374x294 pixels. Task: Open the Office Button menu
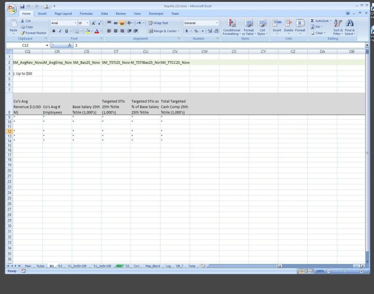tap(12, 8)
